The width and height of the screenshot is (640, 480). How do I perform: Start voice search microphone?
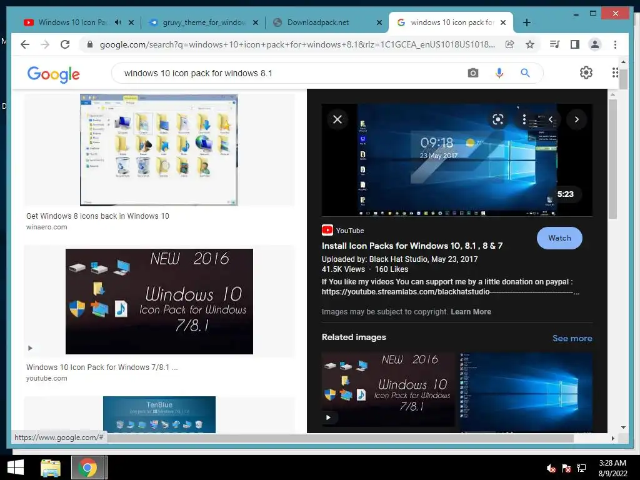click(499, 73)
